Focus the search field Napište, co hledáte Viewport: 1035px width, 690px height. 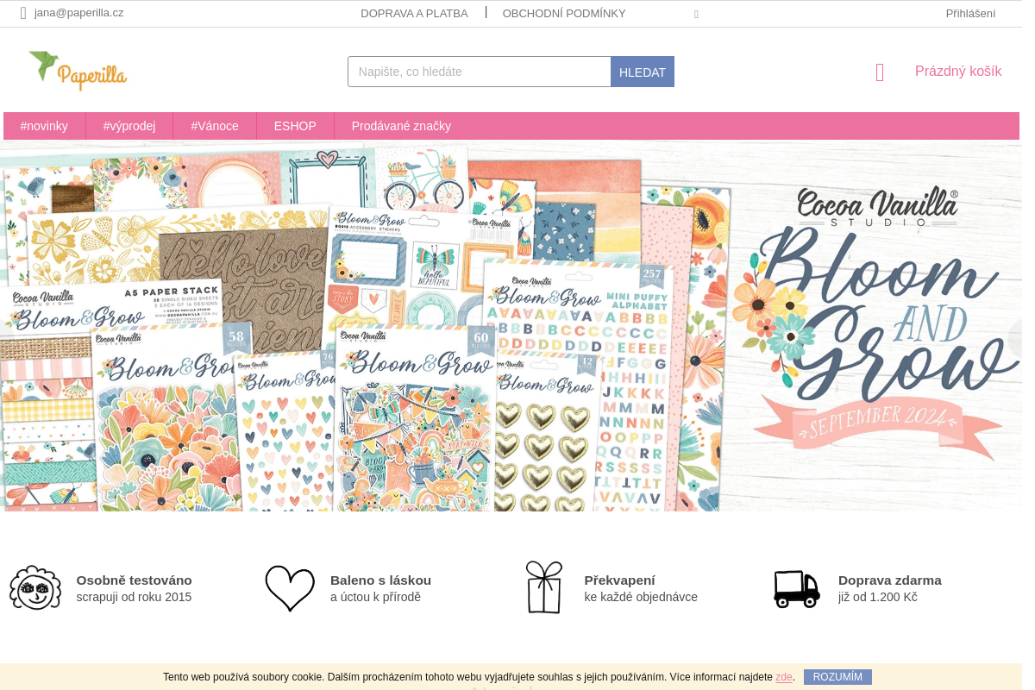coord(480,72)
